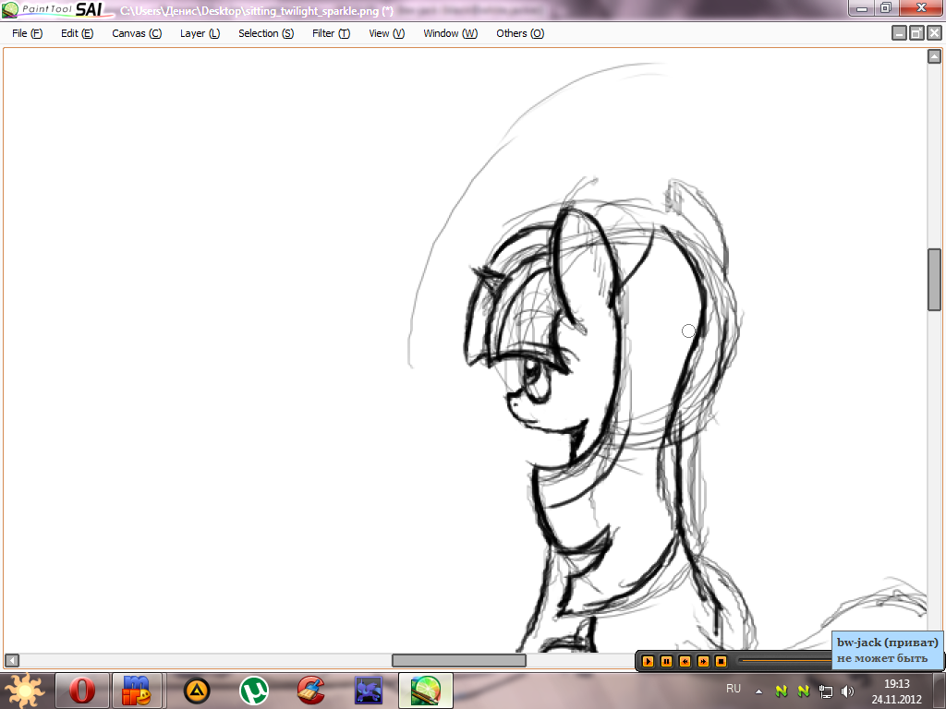Open the bw-jack private message notification
This screenshot has width=946, height=709.
[x=888, y=650]
